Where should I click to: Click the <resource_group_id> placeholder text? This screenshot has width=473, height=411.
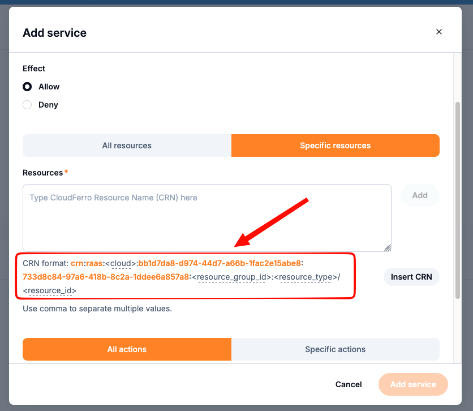click(x=231, y=277)
